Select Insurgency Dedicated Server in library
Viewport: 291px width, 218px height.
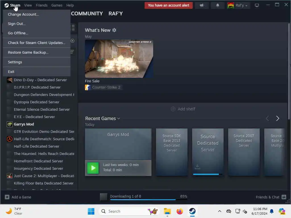click(x=38, y=169)
